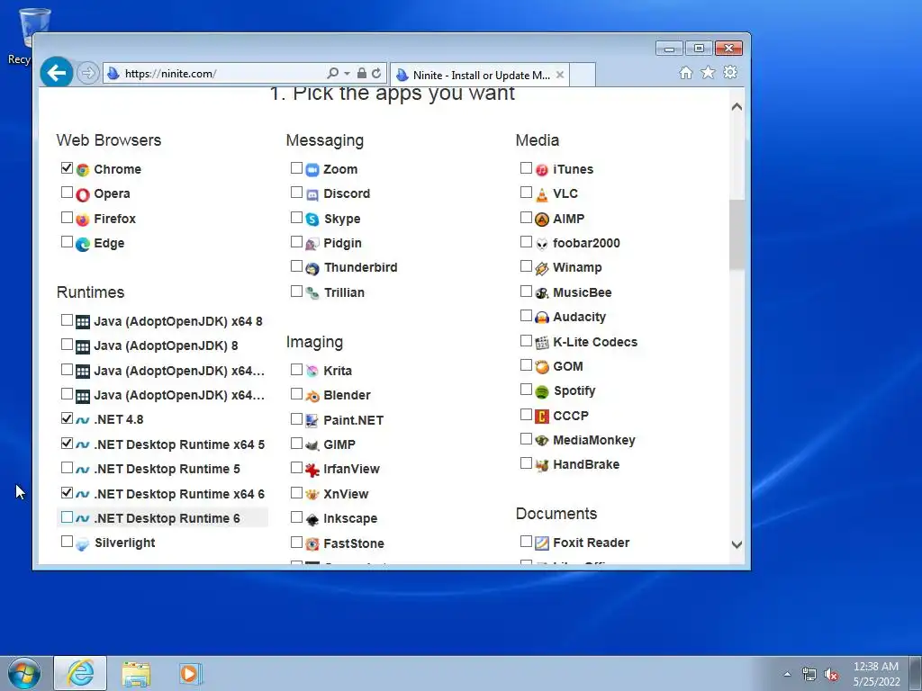Click the Spotify icon
The height and width of the screenshot is (691, 922).
541,392
